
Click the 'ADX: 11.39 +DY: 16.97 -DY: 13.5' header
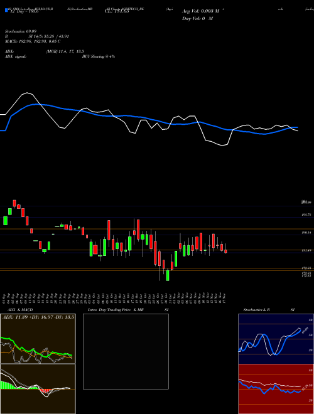point(38,317)
